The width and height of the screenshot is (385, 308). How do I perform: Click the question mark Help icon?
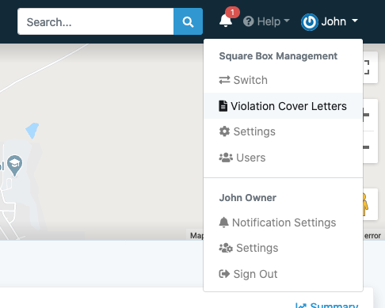point(248,21)
